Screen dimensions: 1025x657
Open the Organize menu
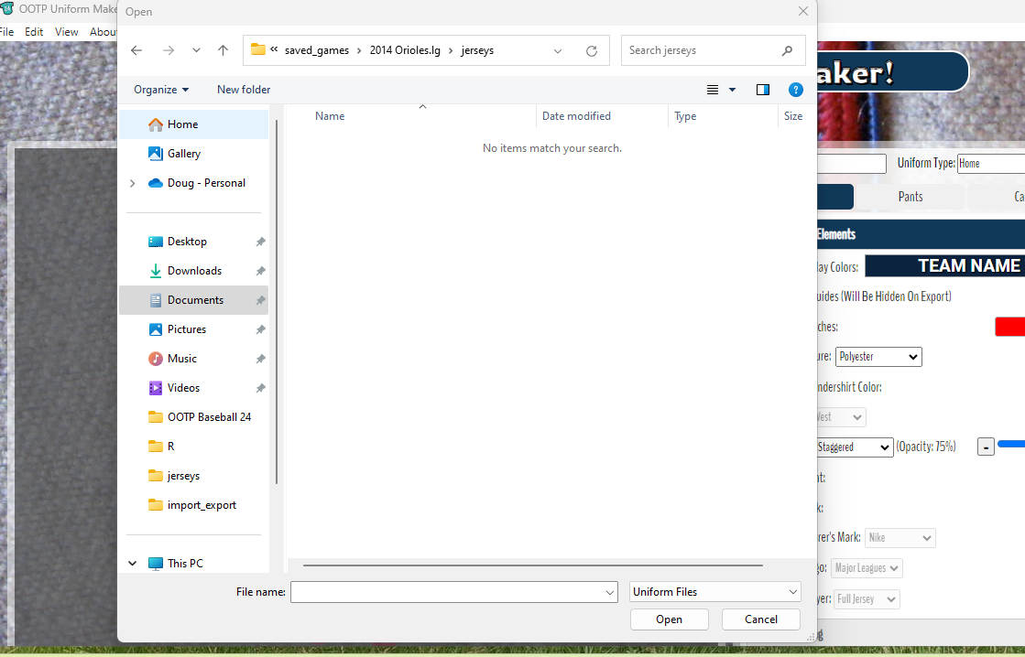tap(161, 90)
